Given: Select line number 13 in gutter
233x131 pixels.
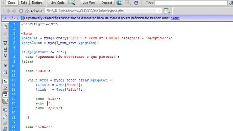Looking at the screenshot, I should point(13,80).
